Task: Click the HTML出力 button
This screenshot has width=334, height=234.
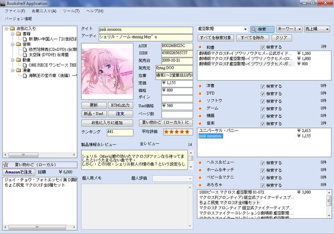Action: 120,106
